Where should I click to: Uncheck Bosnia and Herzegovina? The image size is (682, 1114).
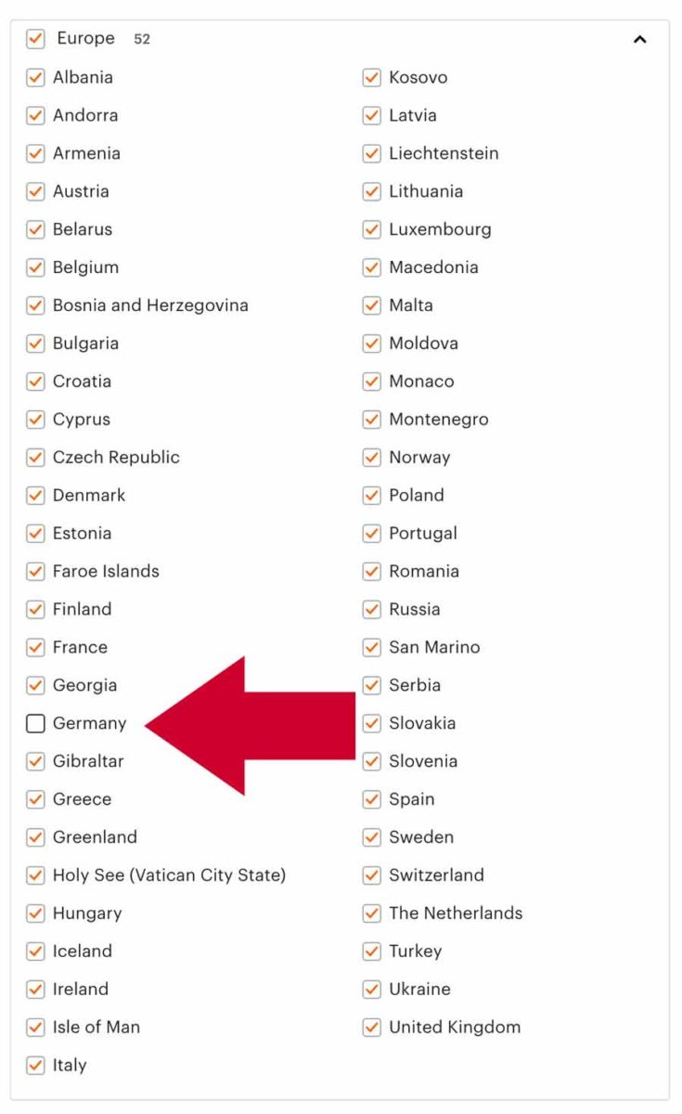[34, 305]
